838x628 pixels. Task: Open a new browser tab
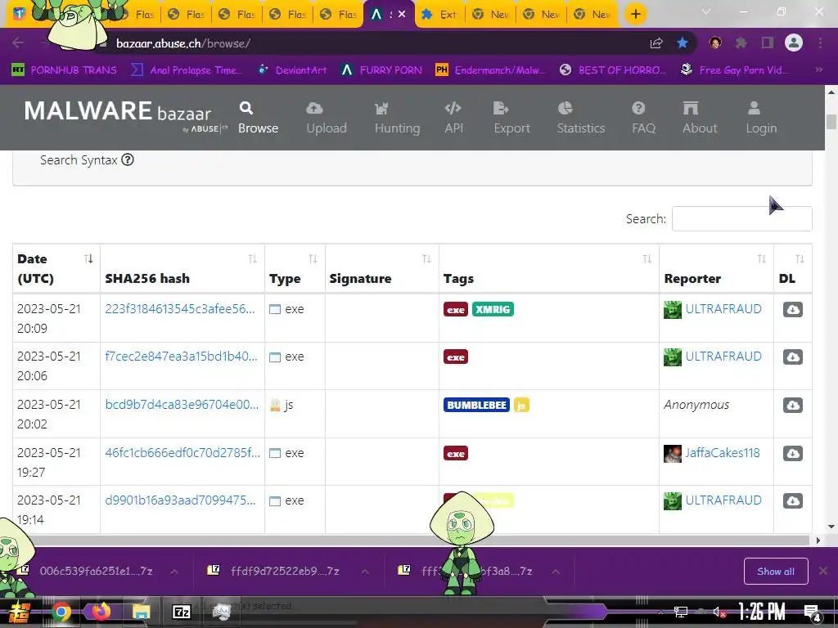click(x=635, y=14)
